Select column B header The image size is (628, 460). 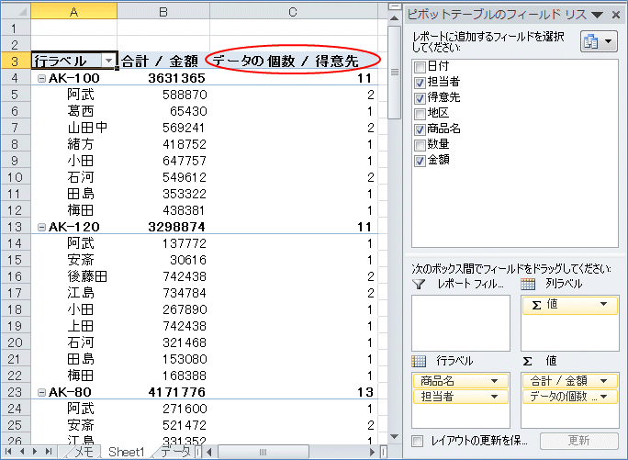click(x=163, y=12)
